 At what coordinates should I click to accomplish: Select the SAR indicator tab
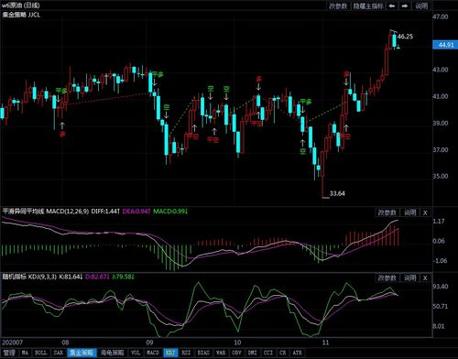click(x=59, y=353)
